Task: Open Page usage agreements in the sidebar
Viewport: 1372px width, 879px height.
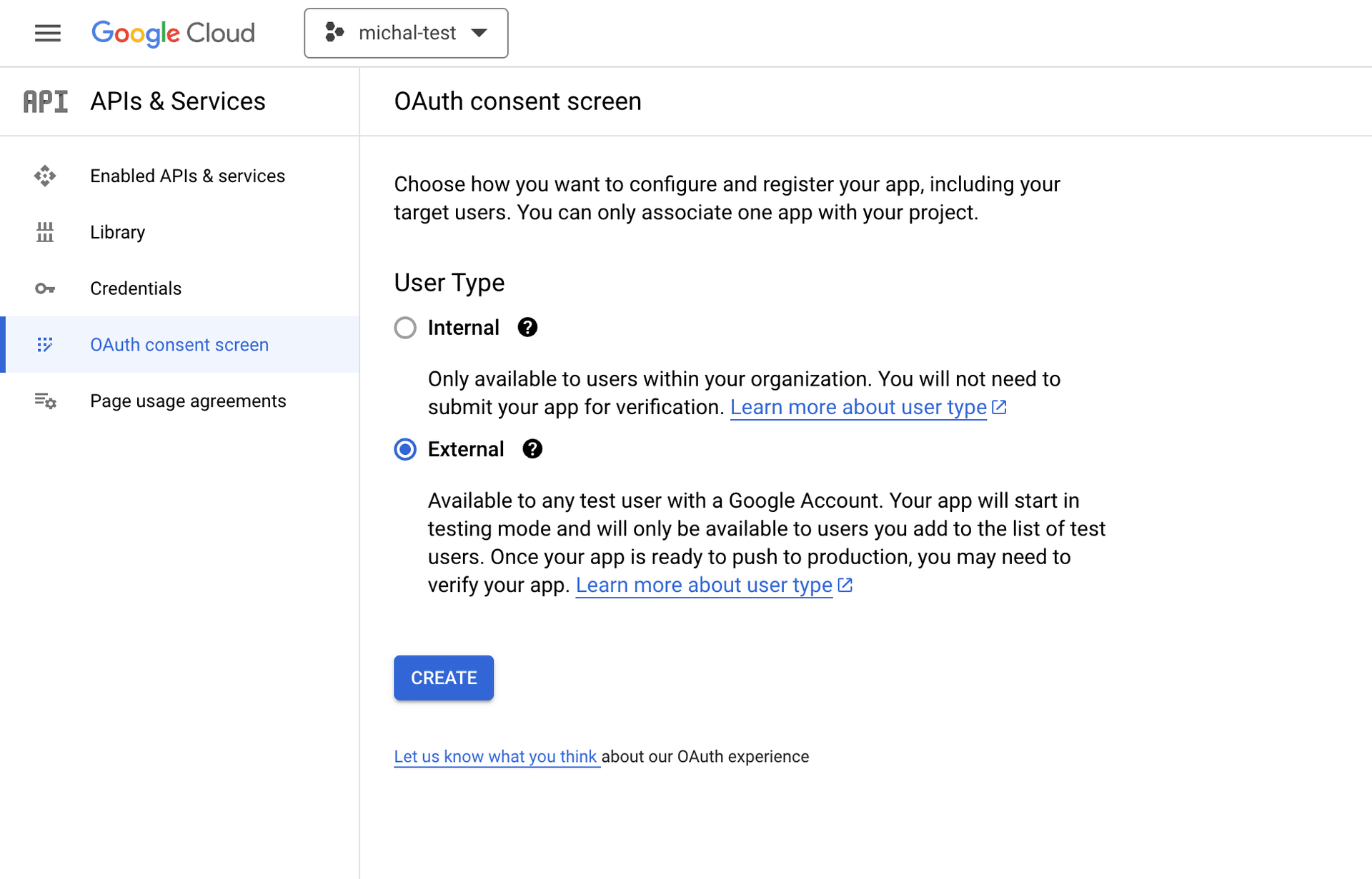Action: (x=188, y=401)
